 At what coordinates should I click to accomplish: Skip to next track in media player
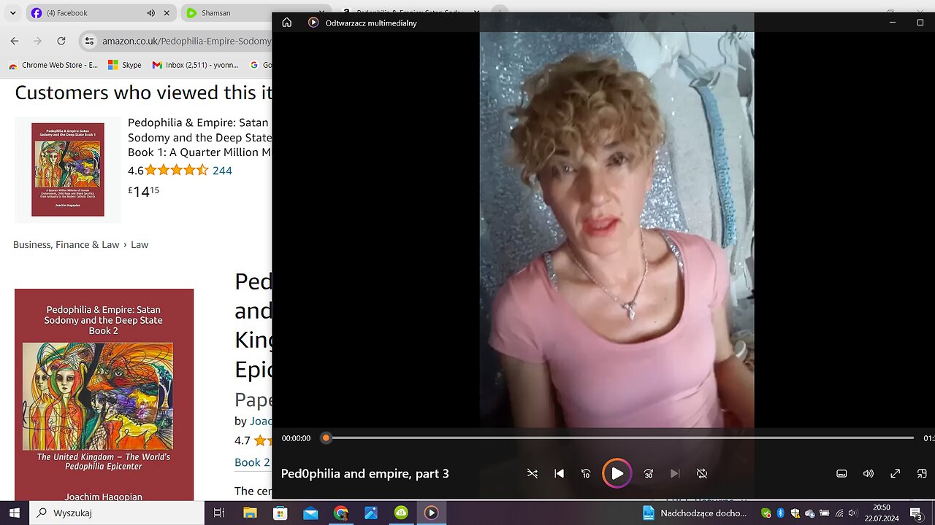pos(675,473)
